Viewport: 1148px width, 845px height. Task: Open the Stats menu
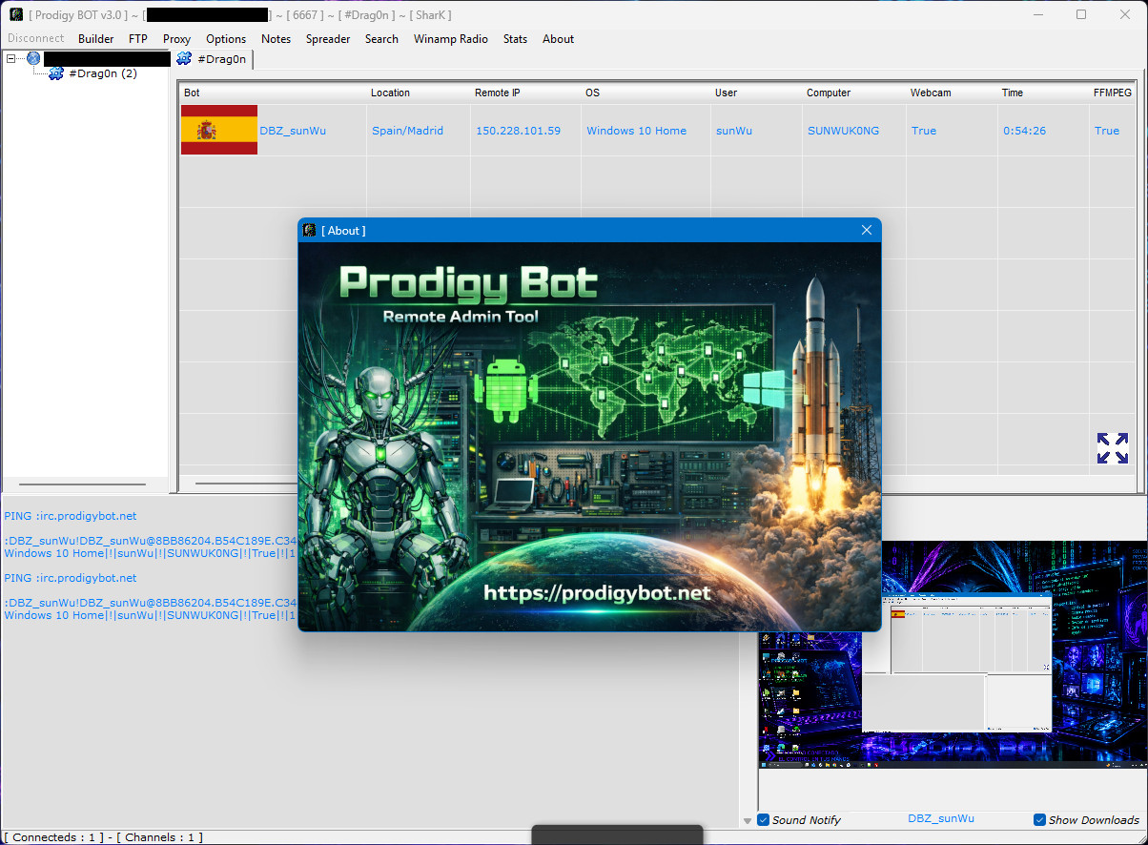515,39
